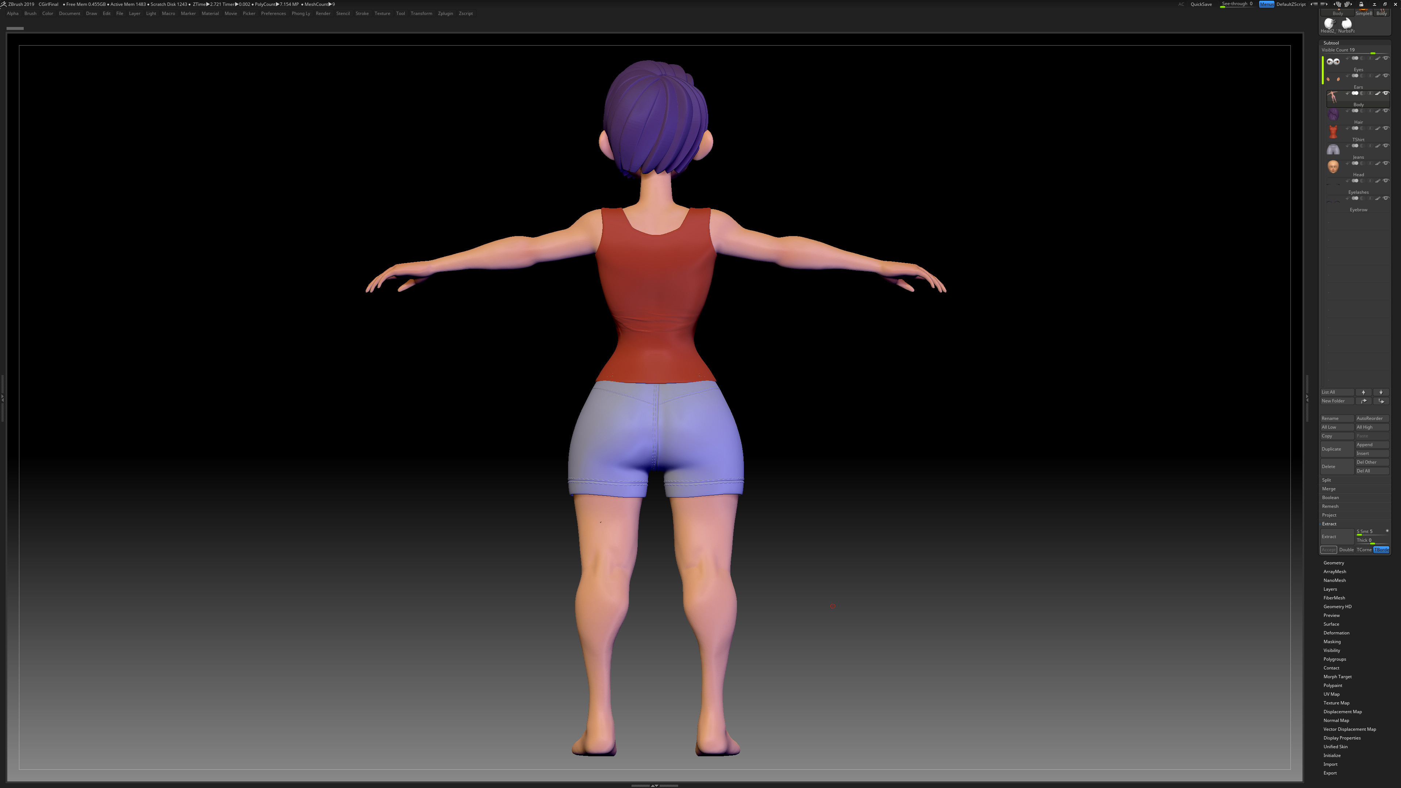Click the load next UI colors icon
The width and height of the screenshot is (1401, 788).
click(x=1324, y=4)
